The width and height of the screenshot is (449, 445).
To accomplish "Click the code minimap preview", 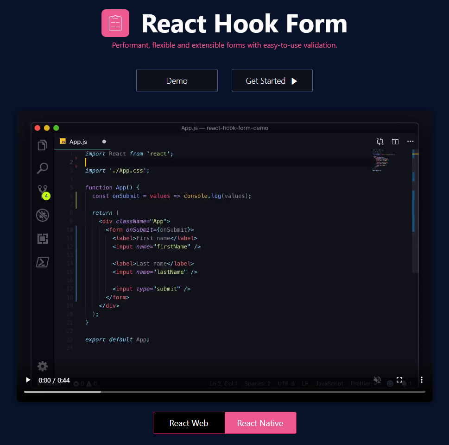I will pos(384,160).
